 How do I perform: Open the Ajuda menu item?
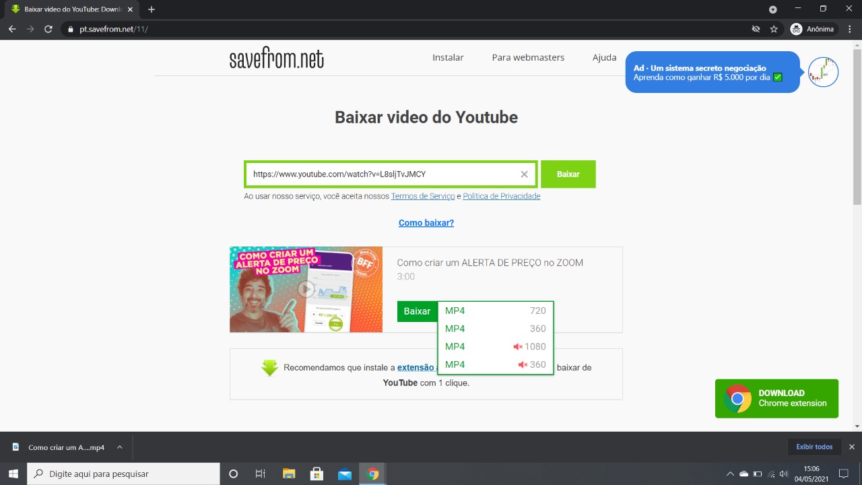click(x=604, y=57)
